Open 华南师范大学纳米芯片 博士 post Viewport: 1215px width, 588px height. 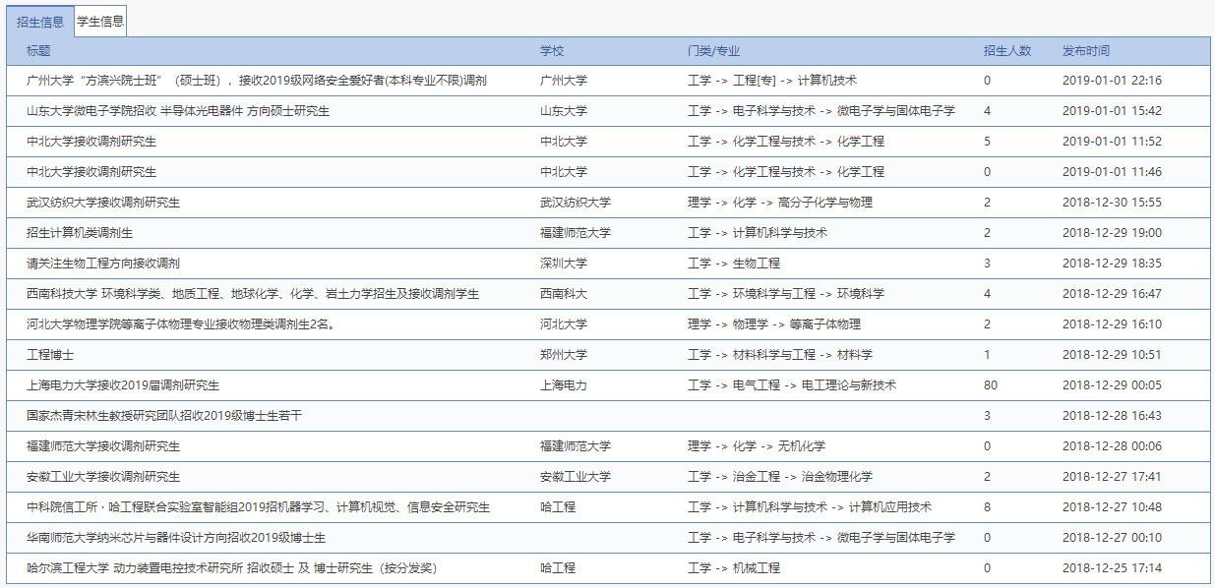pyautogui.click(x=176, y=538)
